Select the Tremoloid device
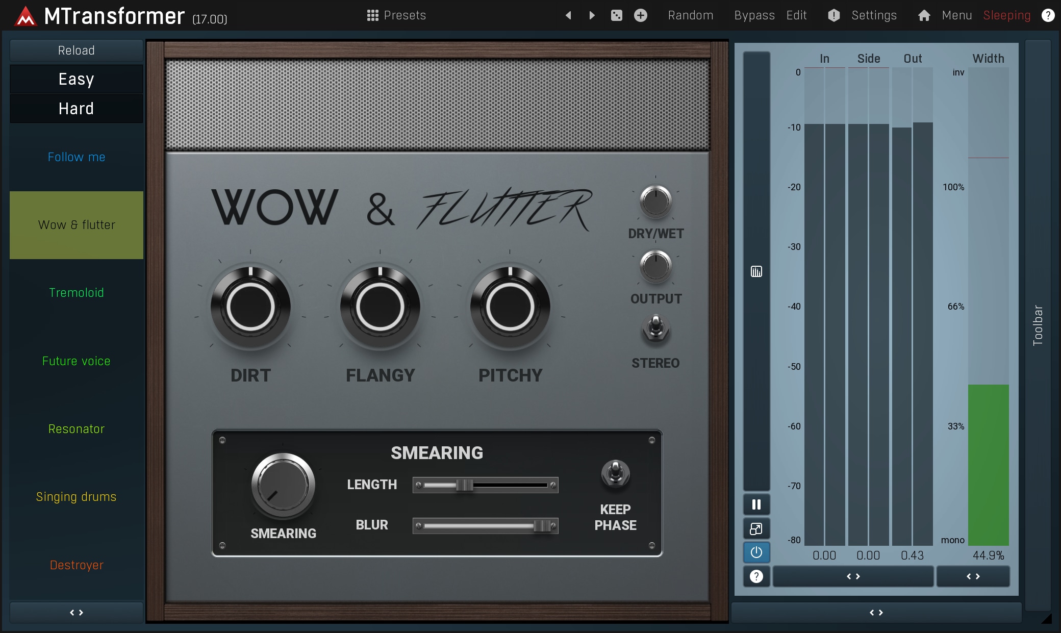The width and height of the screenshot is (1061, 633). tap(77, 293)
